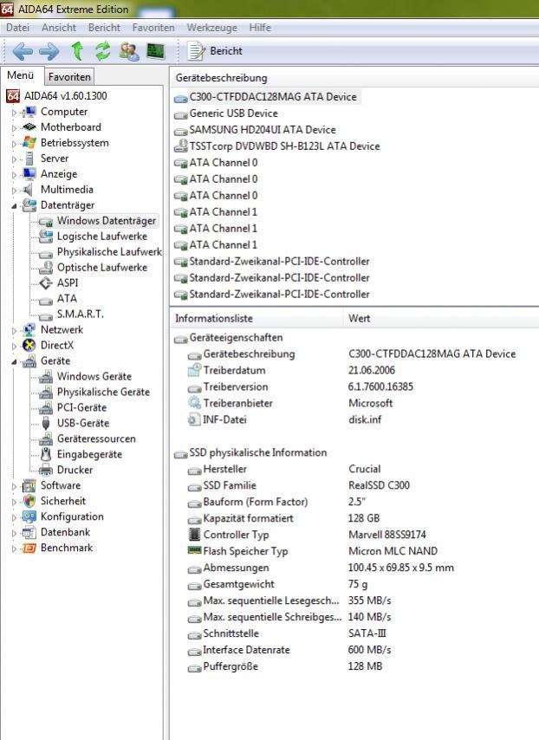Click the DirectX yellow X icon
Viewport: 539px width, 740px height.
29,346
